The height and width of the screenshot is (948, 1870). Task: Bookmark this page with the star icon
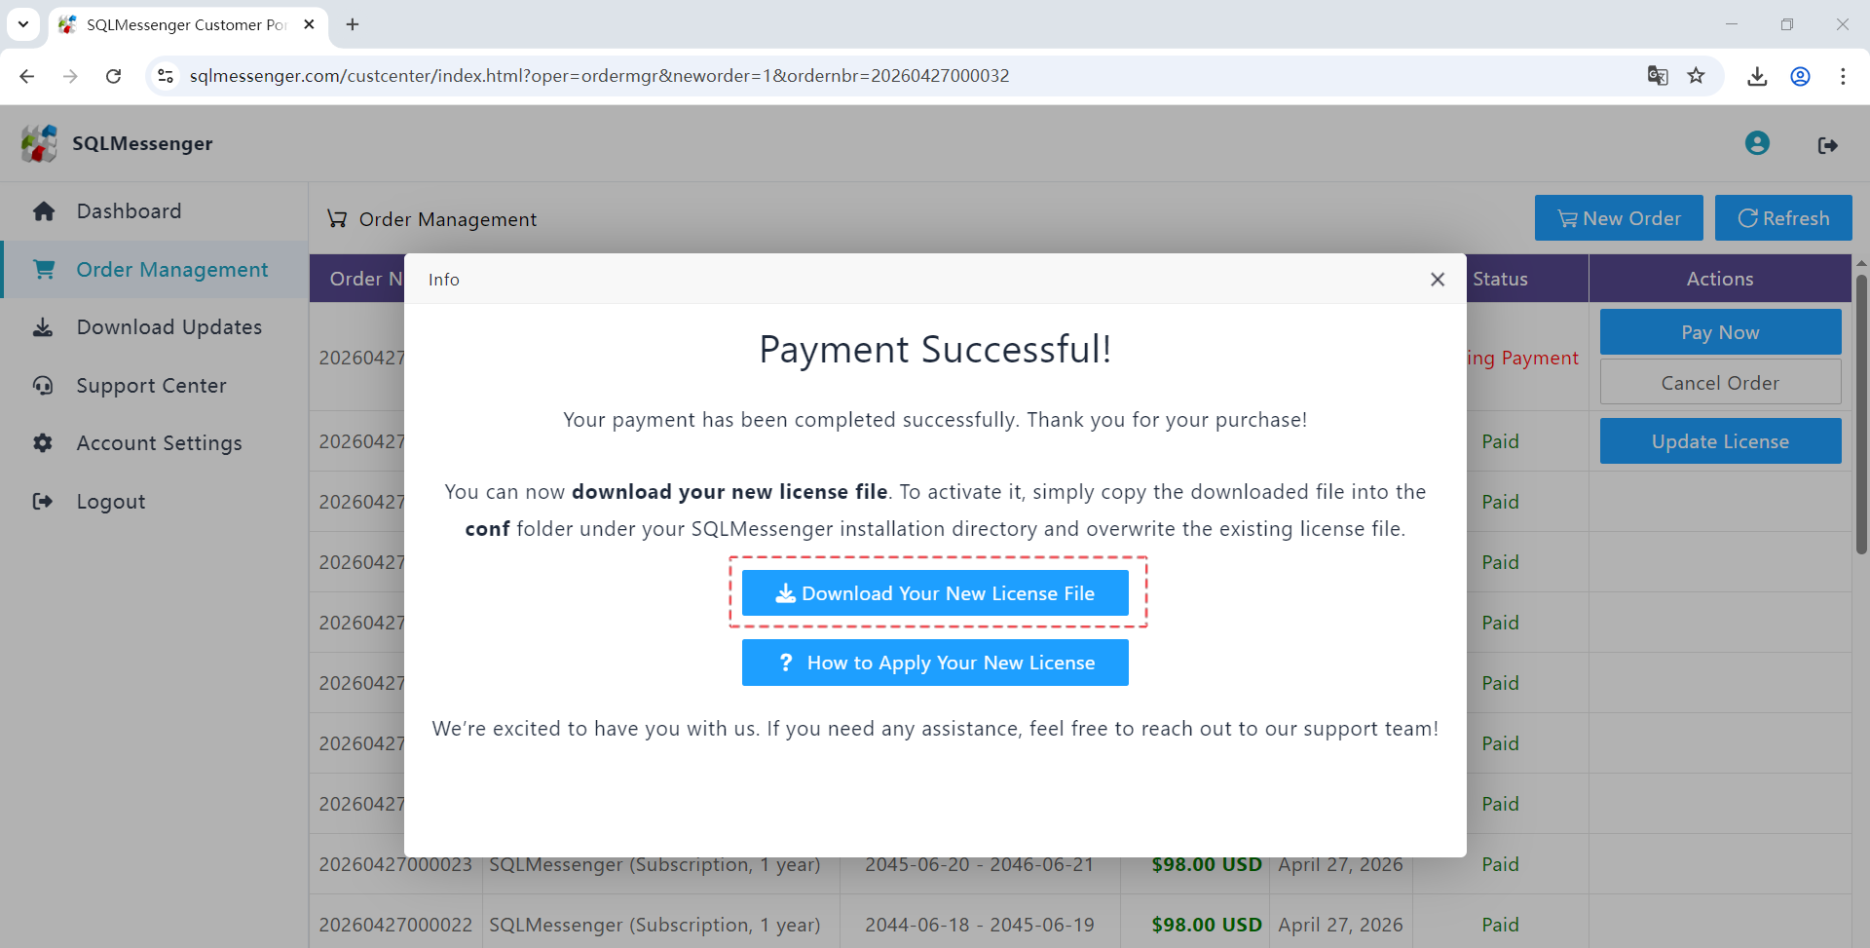click(1698, 76)
